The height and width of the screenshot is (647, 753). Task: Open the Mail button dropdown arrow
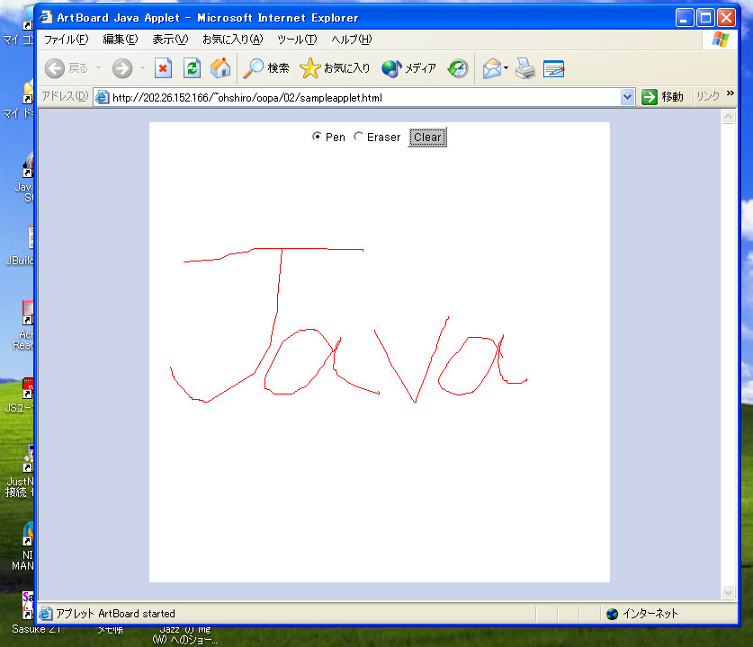click(506, 68)
